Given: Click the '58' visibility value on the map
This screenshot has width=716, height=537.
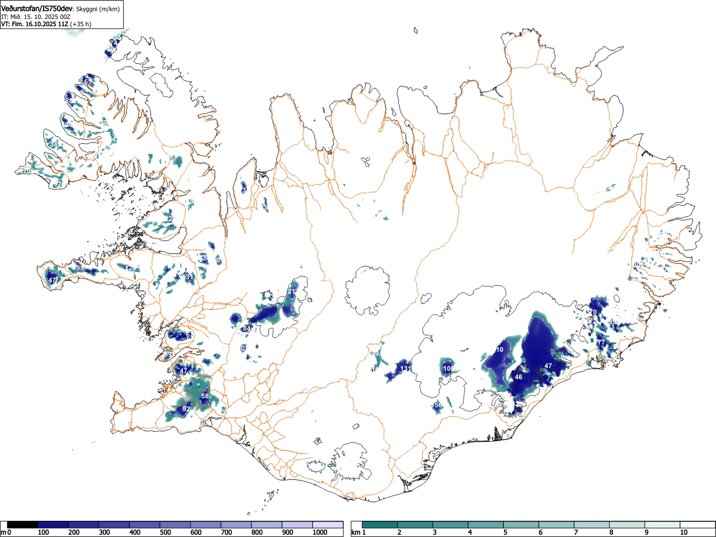Looking at the screenshot, I should (x=205, y=396).
